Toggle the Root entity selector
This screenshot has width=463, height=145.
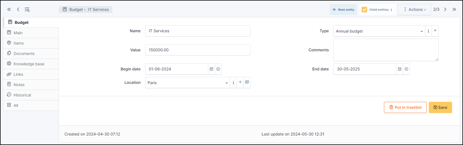[x=343, y=10]
